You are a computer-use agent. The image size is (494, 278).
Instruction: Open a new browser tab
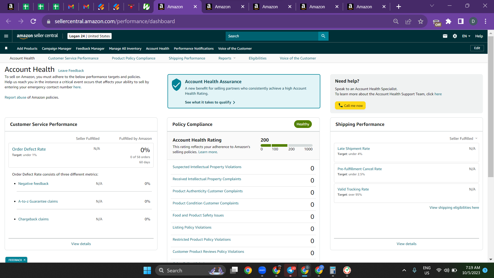[x=399, y=7]
